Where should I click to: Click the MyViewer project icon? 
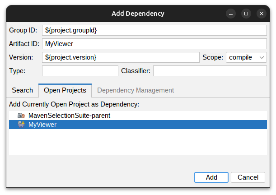[x=21, y=125]
